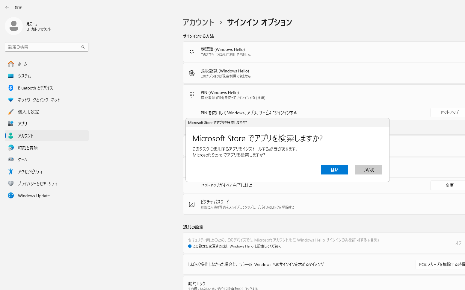Click the network Wi-Fi icon
This screenshot has height=290, width=465.
pos(11,100)
